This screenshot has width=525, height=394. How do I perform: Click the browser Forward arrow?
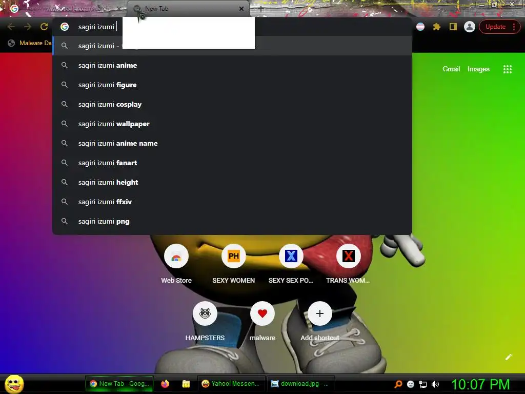(x=28, y=27)
